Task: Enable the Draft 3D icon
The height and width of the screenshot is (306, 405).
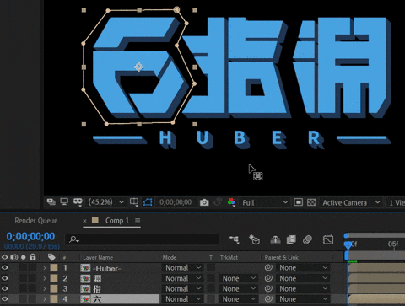Action: click(254, 239)
